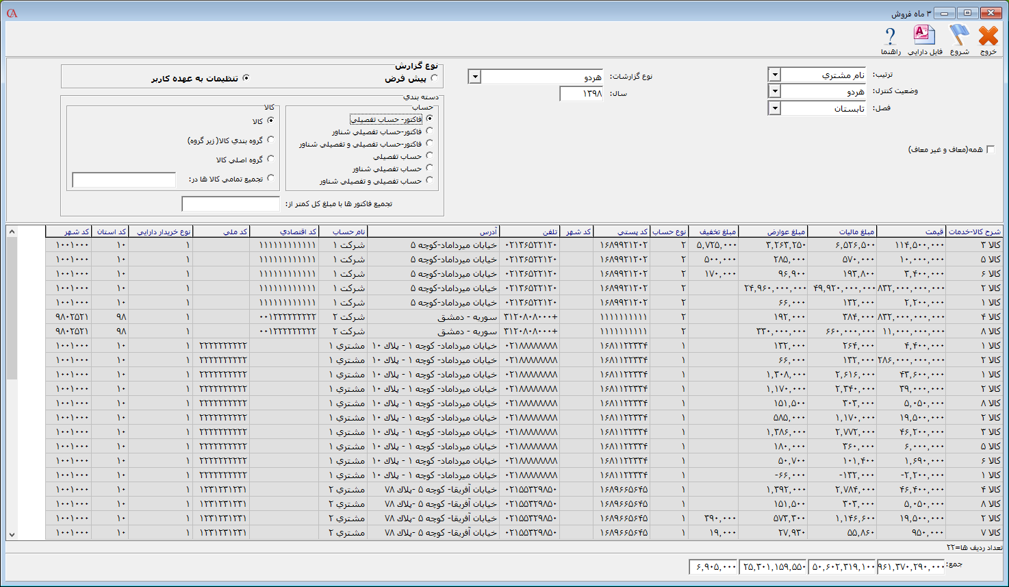Image resolution: width=1009 pixels, height=587 pixels.
Task: Select the پیش فرض report type radio
Action: pyautogui.click(x=435, y=79)
